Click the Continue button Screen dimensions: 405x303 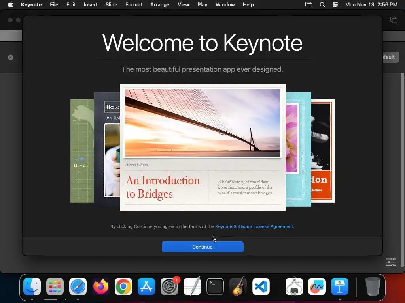tap(202, 247)
